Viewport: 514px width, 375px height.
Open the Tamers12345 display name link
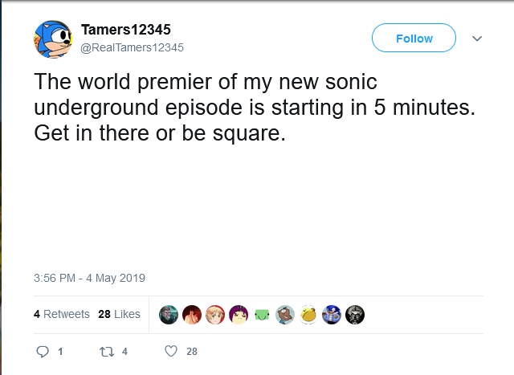(x=126, y=30)
